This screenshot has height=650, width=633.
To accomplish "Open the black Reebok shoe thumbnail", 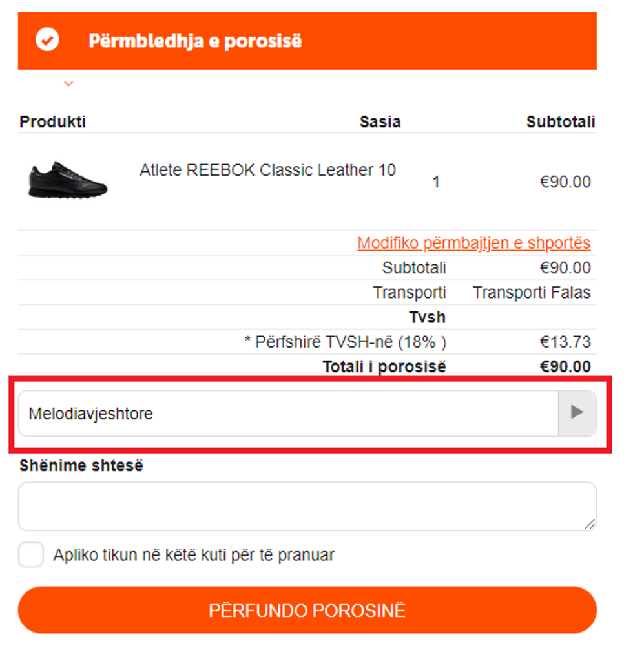I will click(68, 179).
